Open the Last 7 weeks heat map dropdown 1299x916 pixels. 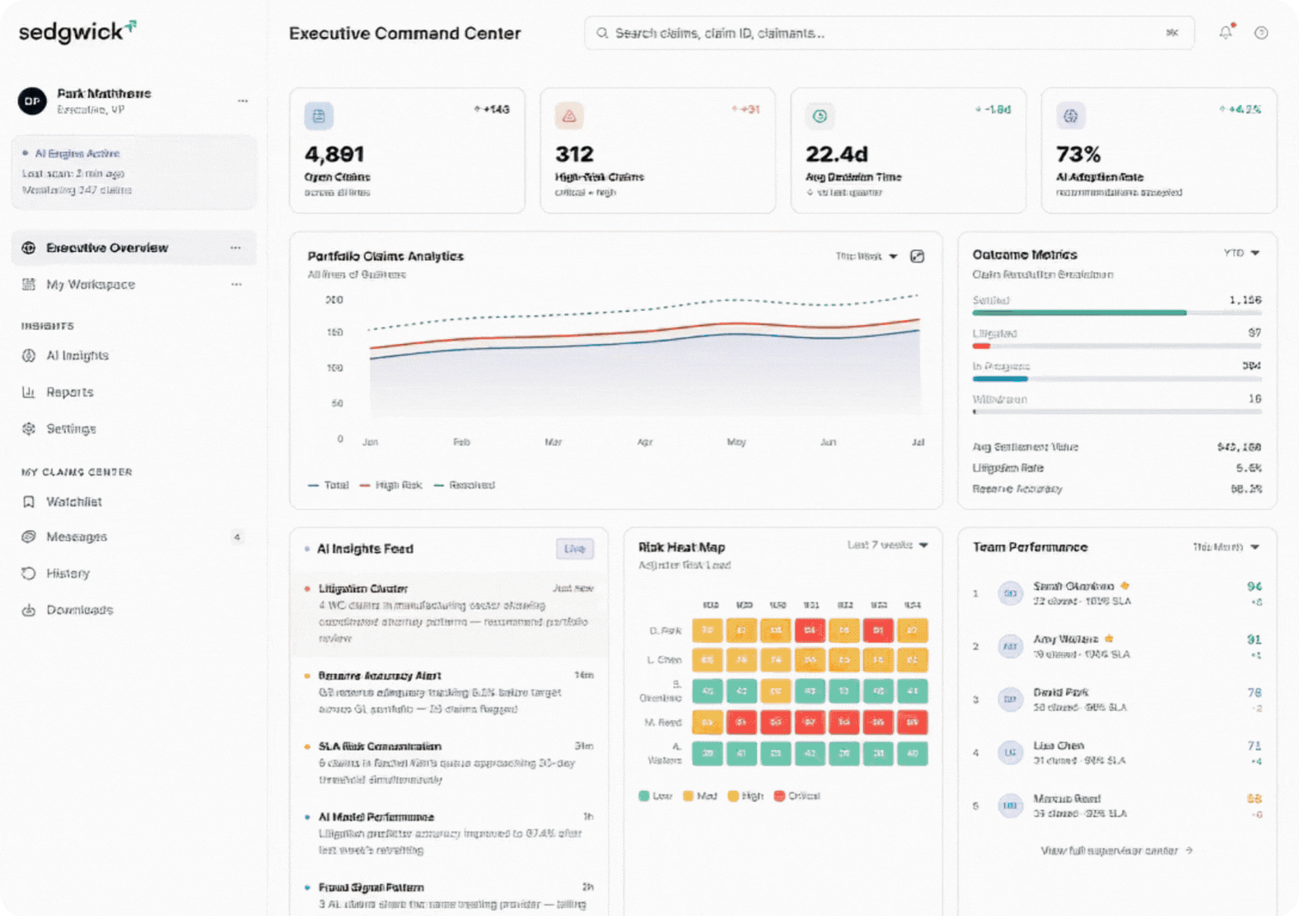point(888,546)
